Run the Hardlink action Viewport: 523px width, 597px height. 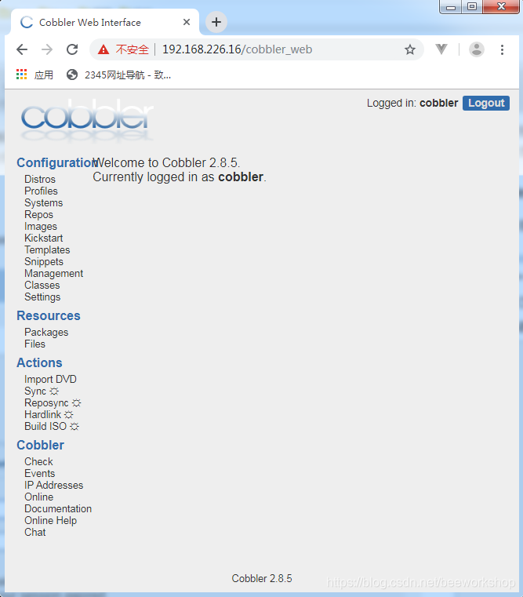pyautogui.click(x=42, y=415)
